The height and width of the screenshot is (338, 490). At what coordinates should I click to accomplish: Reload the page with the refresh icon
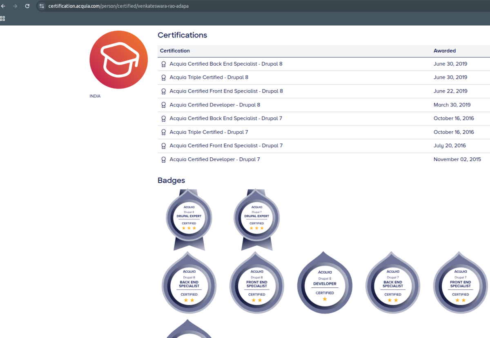[x=27, y=6]
